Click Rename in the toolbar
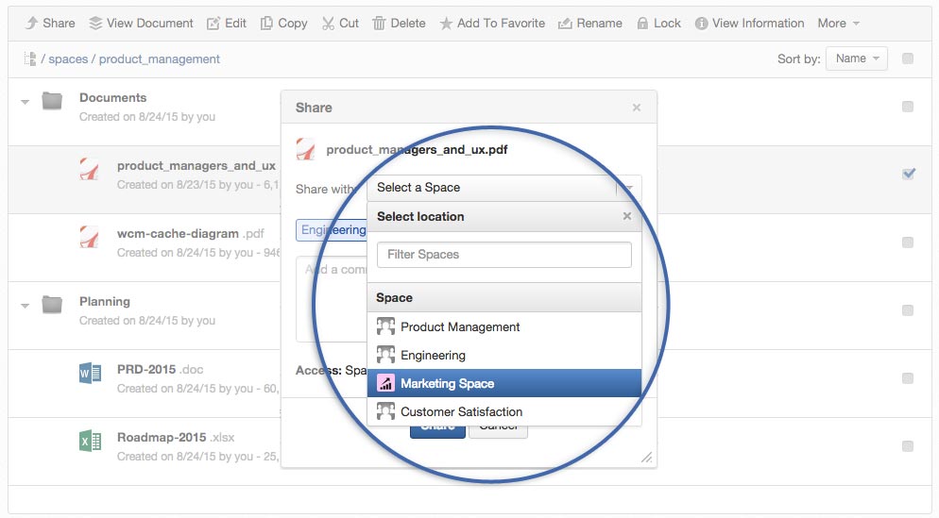 coord(589,24)
